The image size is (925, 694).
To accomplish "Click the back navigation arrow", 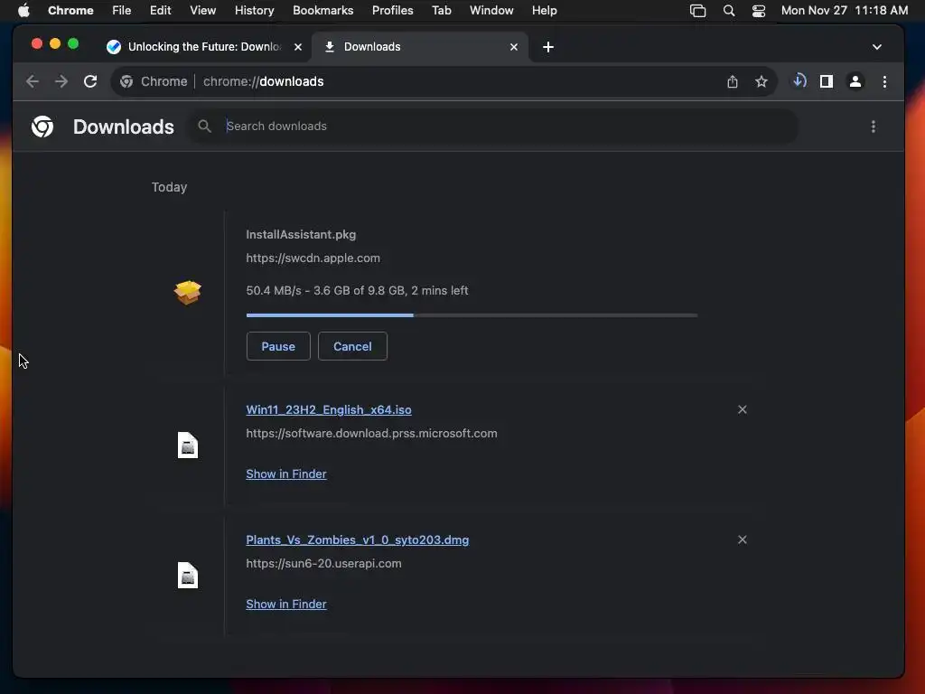I will point(33,81).
